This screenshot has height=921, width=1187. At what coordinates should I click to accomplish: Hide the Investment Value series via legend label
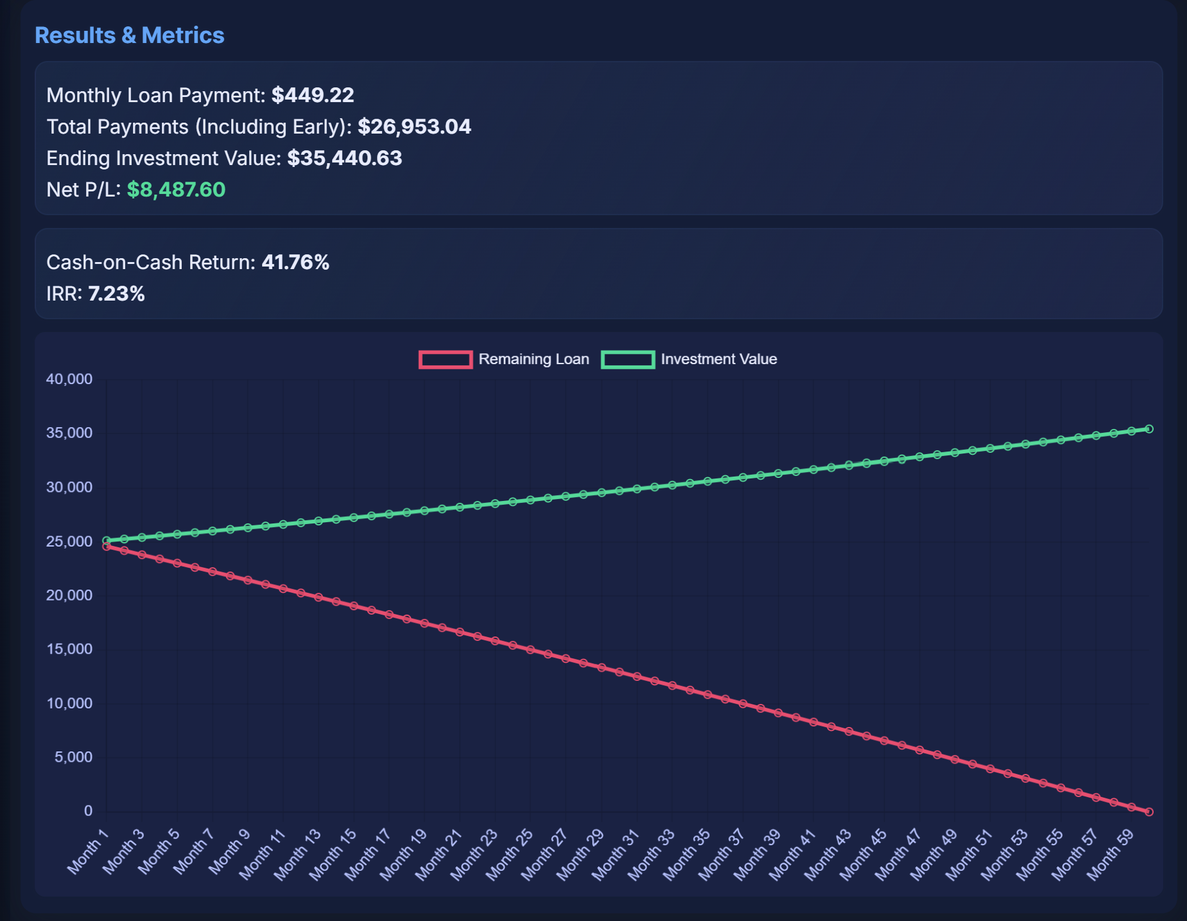718,360
